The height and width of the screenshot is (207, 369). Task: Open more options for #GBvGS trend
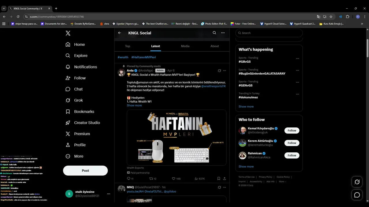(x=298, y=58)
